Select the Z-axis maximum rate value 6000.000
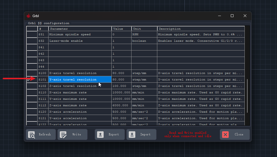The image size is (277, 157). tap(121, 105)
